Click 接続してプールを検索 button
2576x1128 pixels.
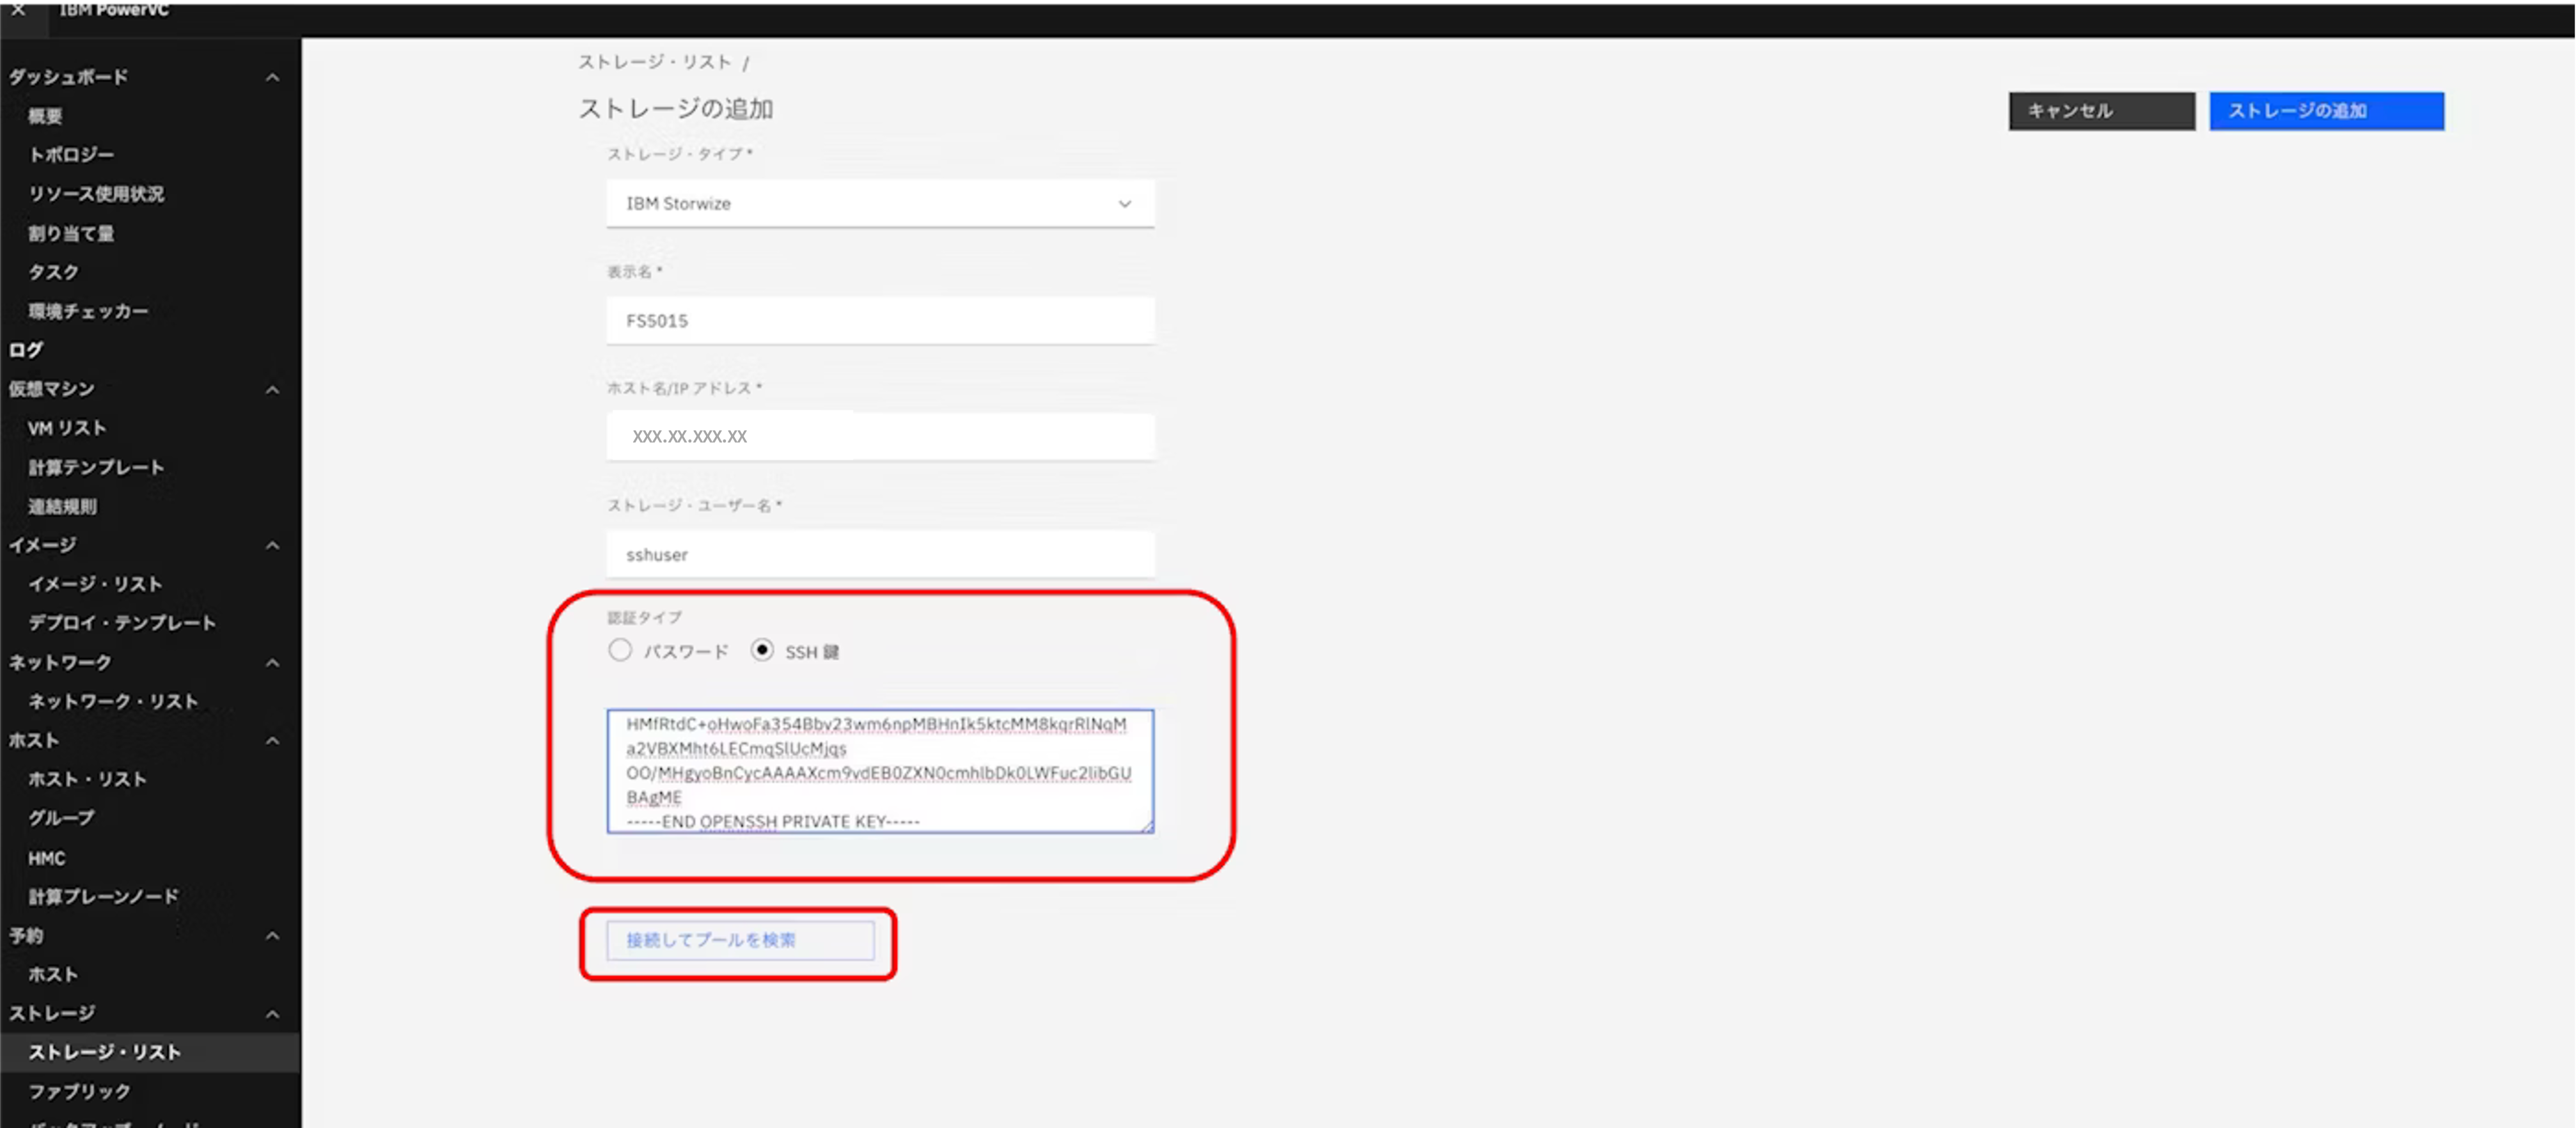click(740, 940)
